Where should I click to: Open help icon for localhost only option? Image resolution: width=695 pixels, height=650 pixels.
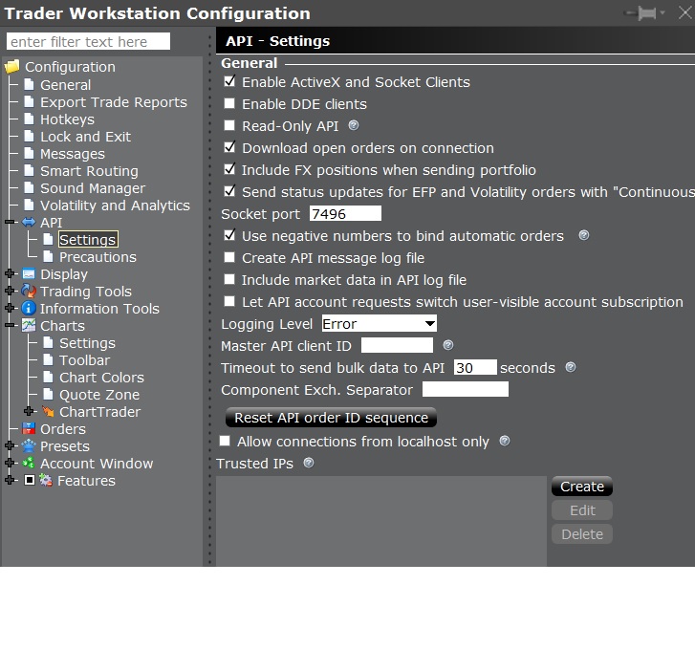tap(505, 441)
